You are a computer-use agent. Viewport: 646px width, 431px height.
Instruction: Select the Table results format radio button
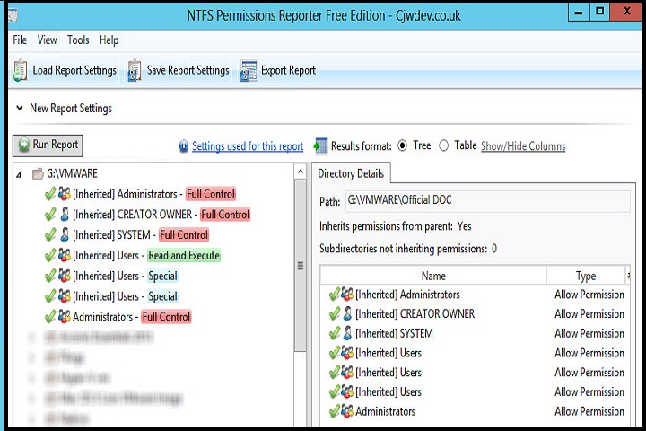tap(443, 146)
